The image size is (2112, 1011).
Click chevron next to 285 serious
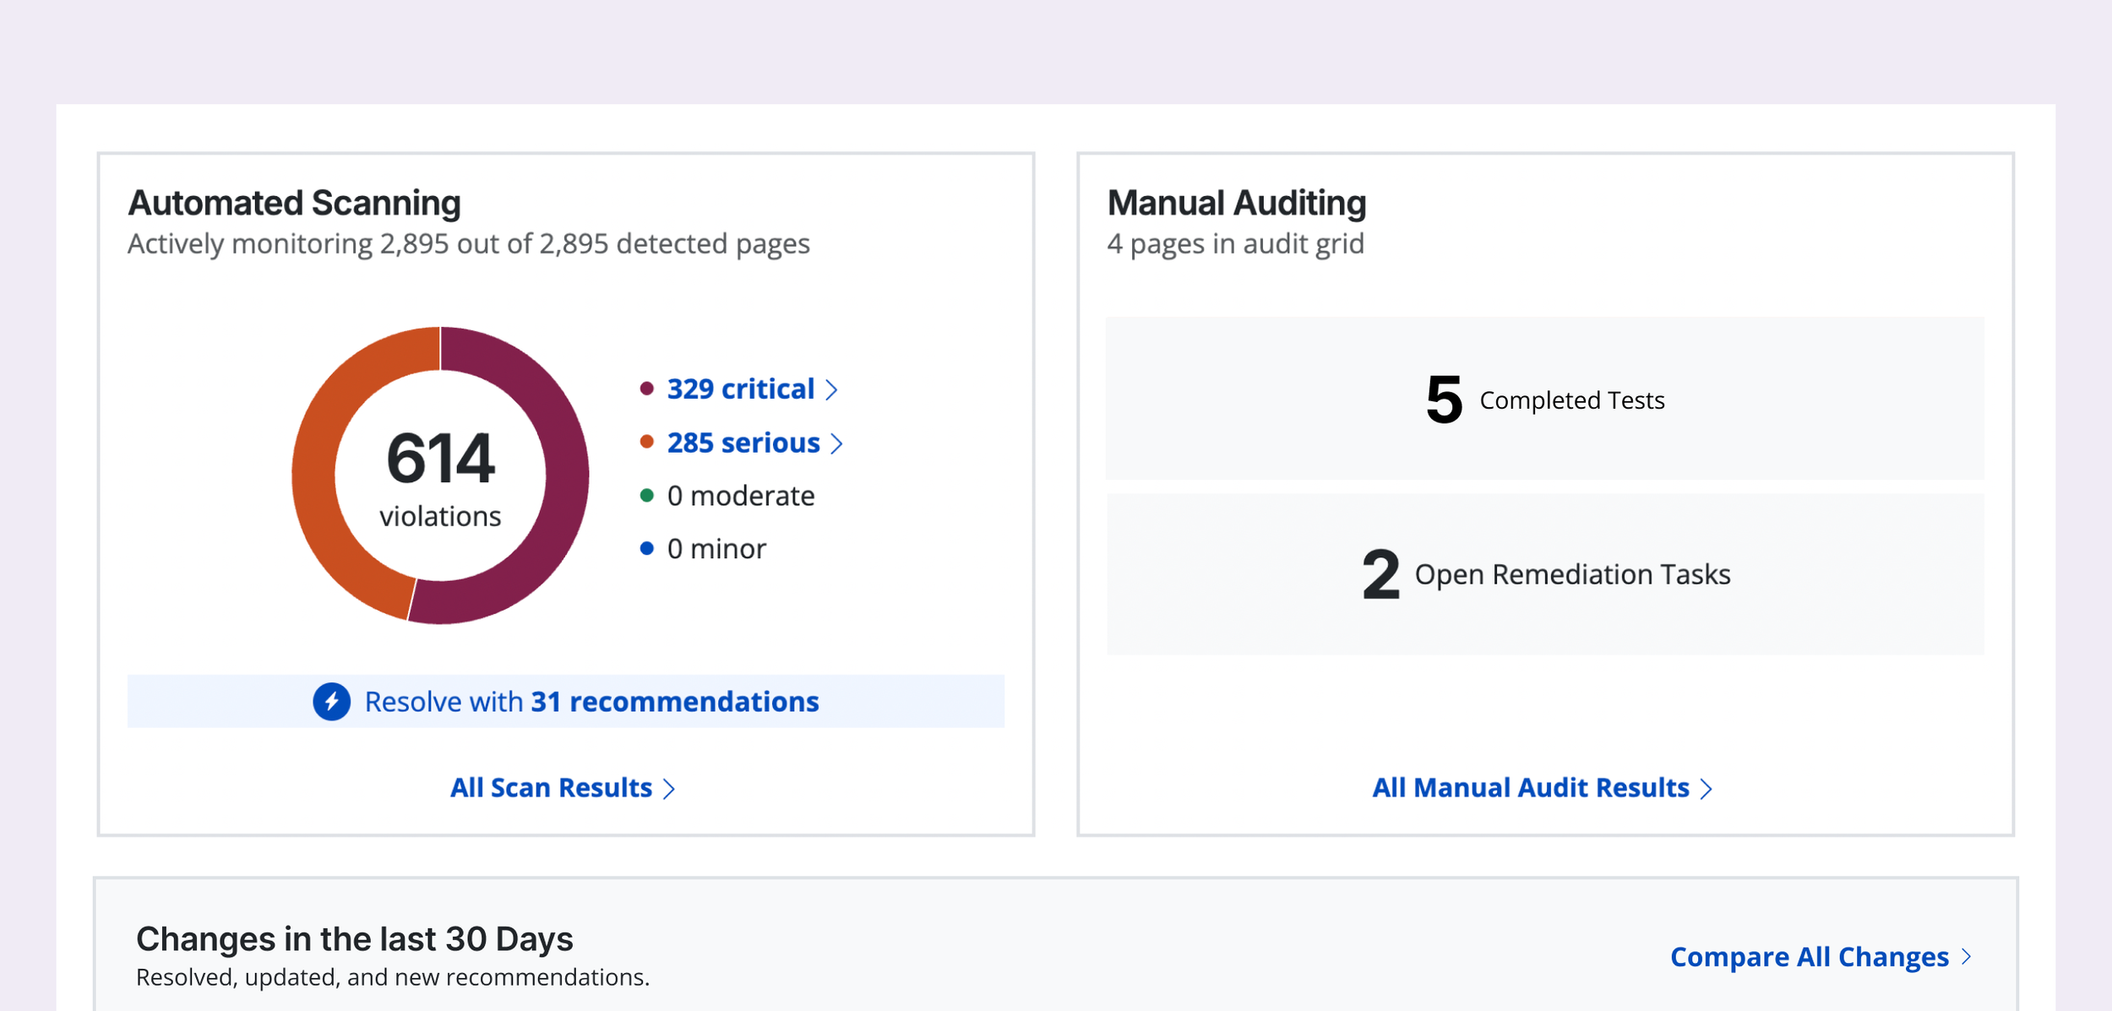click(836, 443)
